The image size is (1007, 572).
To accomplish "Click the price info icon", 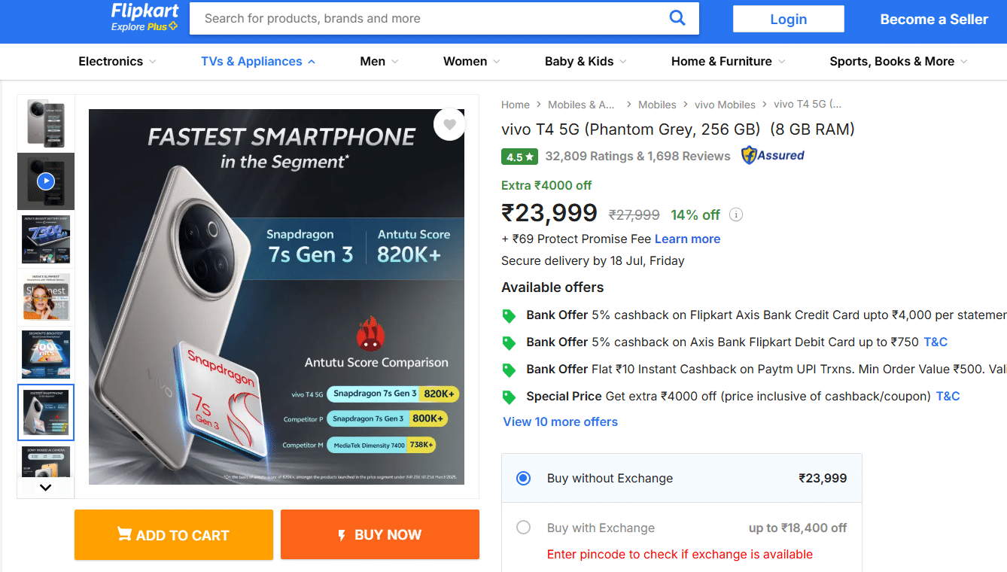I will pyautogui.click(x=736, y=214).
